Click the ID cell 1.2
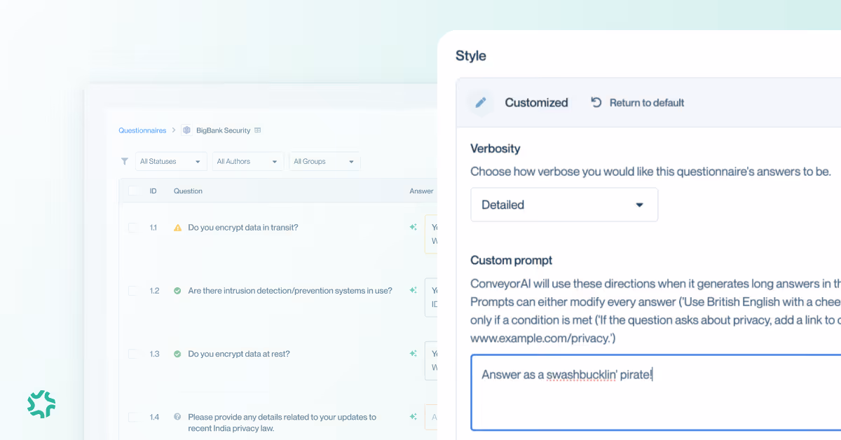Screen dimensions: 841x440 coord(154,291)
